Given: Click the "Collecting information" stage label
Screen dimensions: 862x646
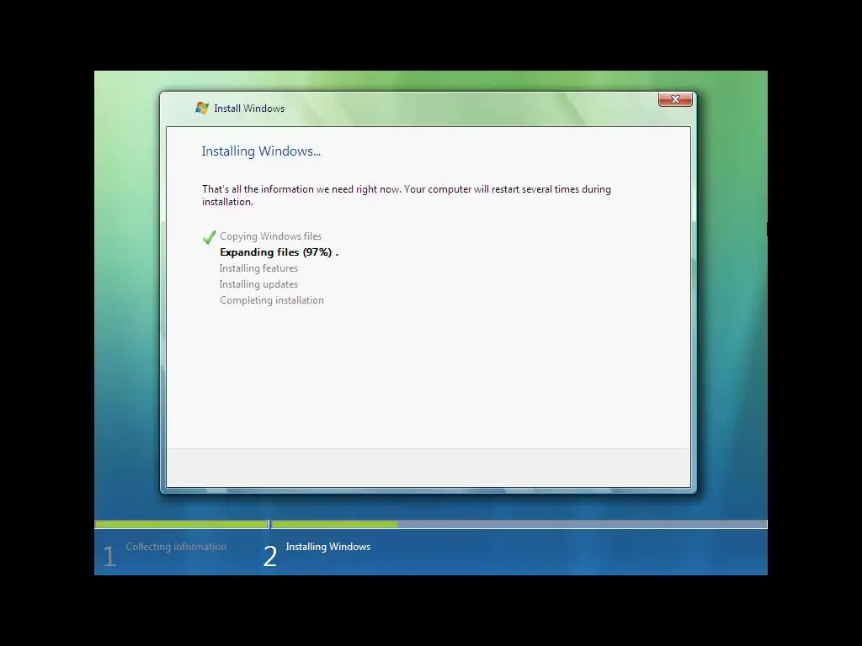Looking at the screenshot, I should coord(176,547).
